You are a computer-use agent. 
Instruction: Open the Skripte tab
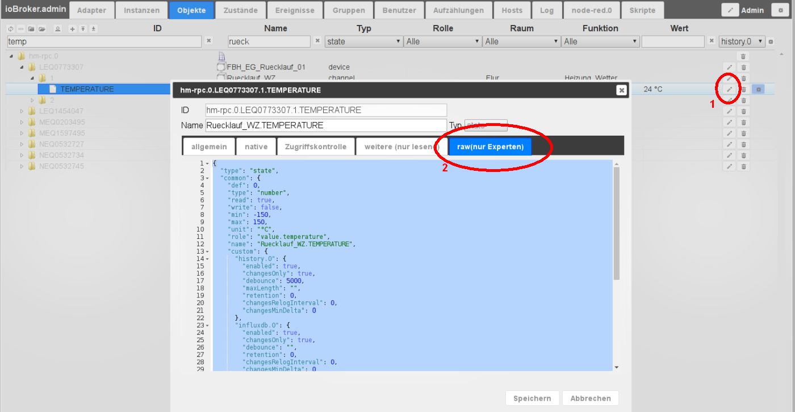pos(642,10)
